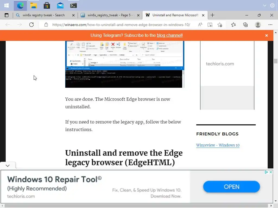The height and width of the screenshot is (208, 278).
Task: Open a new browser tab
Action: (212, 15)
